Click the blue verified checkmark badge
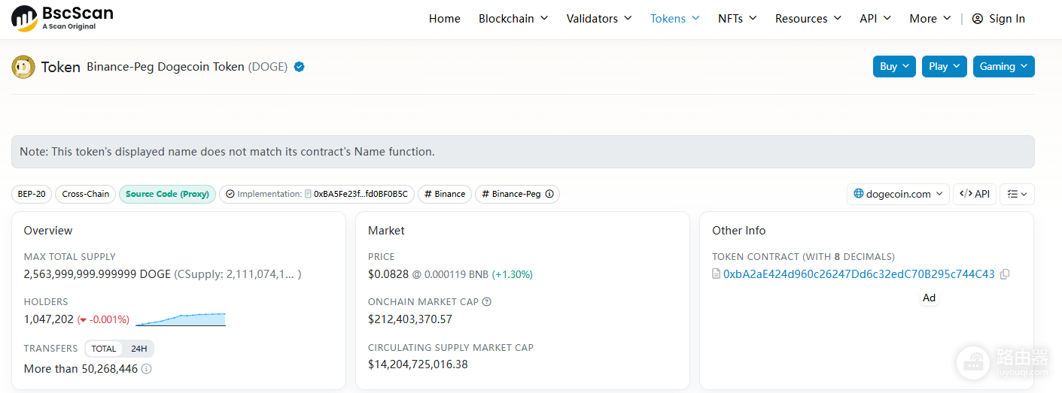This screenshot has width=1062, height=393. click(x=299, y=67)
